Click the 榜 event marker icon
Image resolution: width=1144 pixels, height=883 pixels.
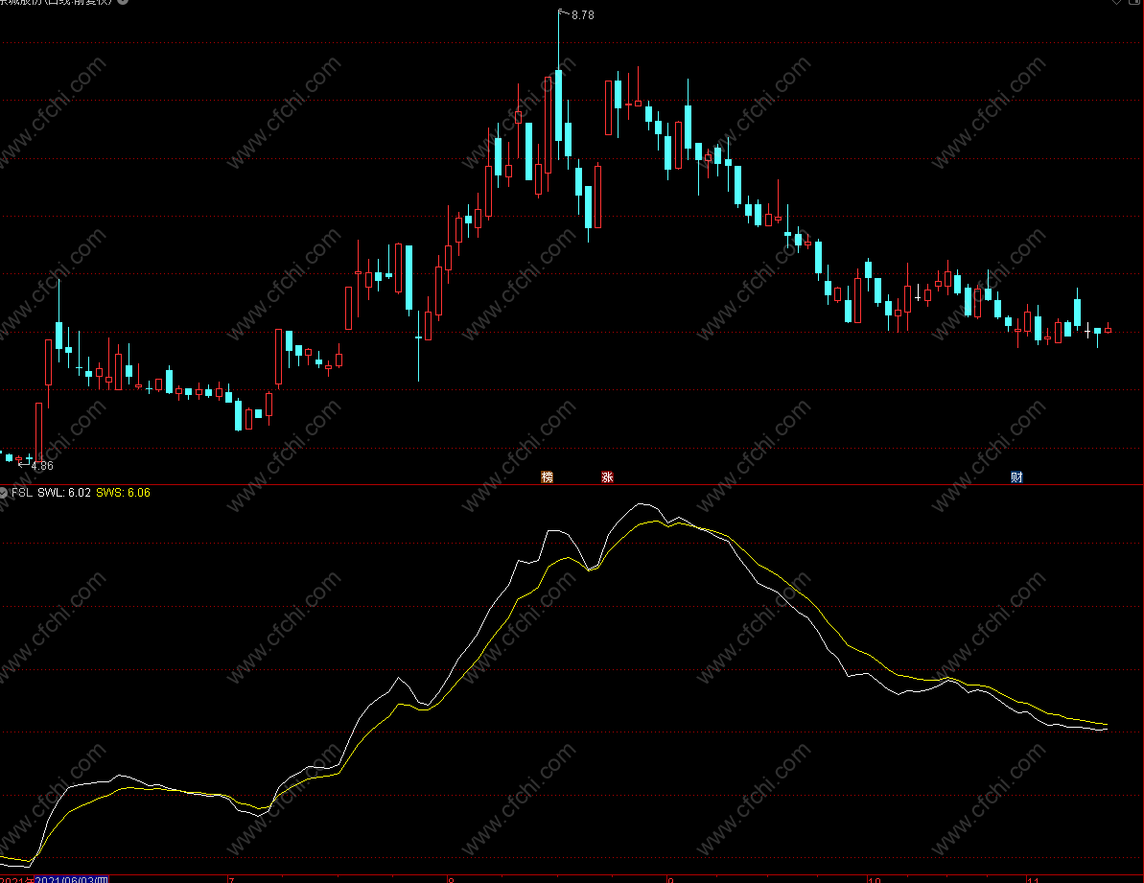[548, 477]
